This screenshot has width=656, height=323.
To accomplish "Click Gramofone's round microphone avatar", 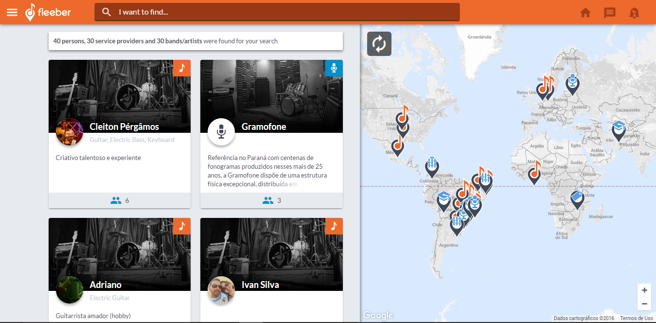I will coord(221,131).
